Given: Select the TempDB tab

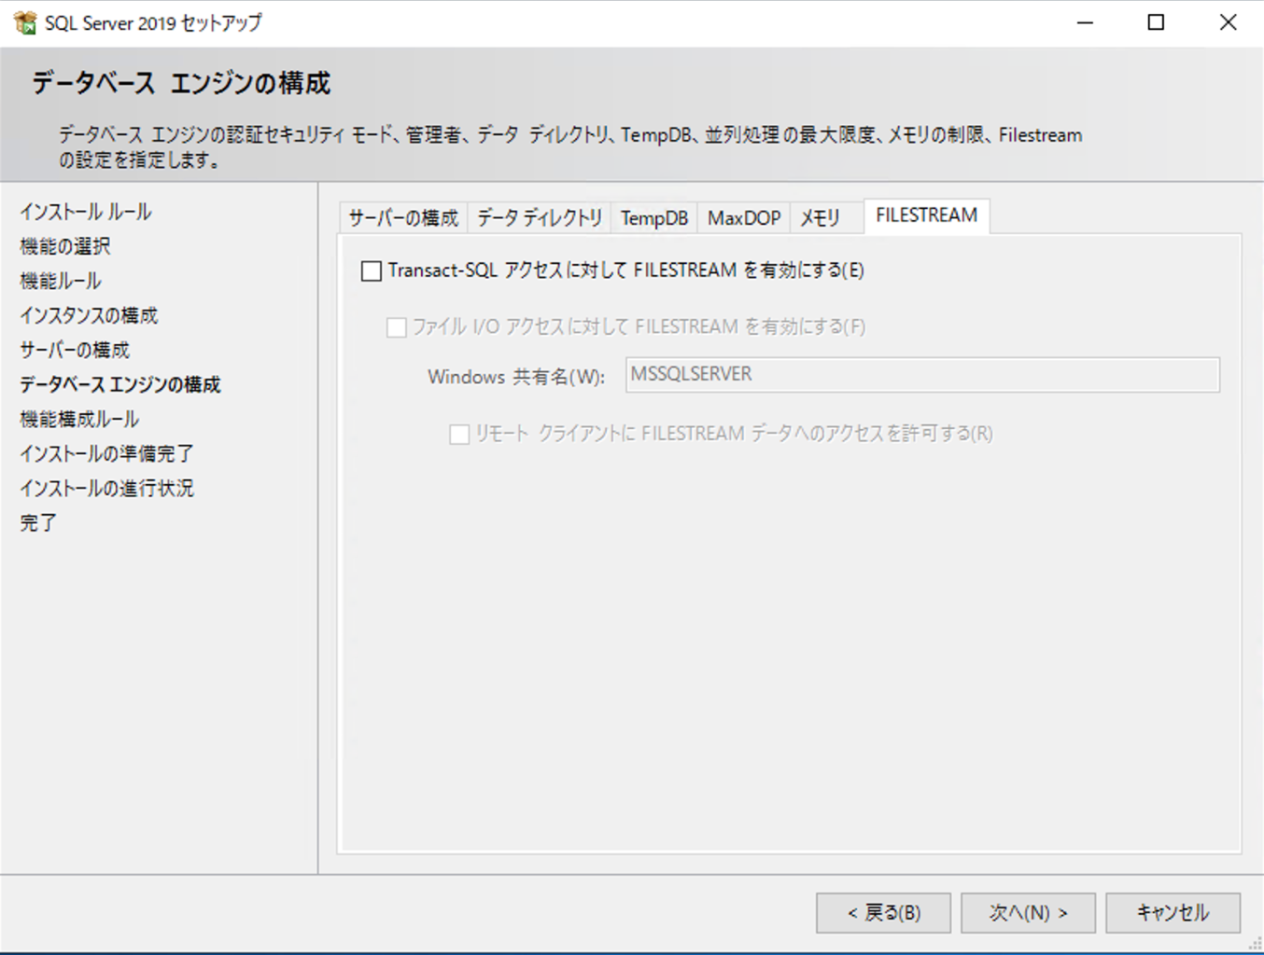Looking at the screenshot, I should click(653, 218).
